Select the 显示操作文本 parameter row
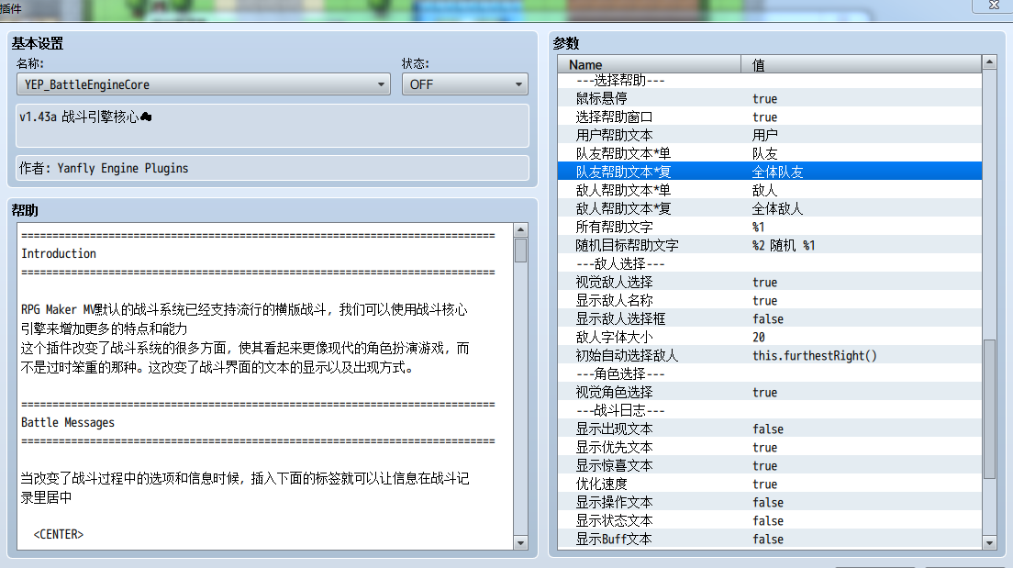 (x=770, y=502)
